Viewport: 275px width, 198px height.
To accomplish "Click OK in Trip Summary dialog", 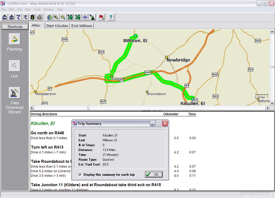I will 154,175.
